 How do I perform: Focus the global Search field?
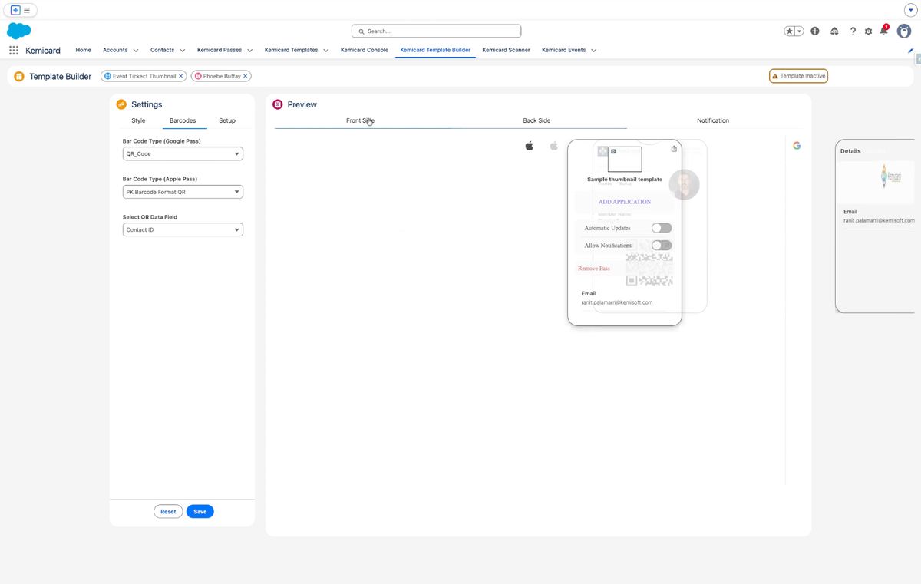pos(436,31)
